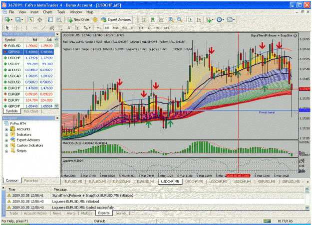Switch timeframe to M15
312x225 pixels.
(116, 28)
